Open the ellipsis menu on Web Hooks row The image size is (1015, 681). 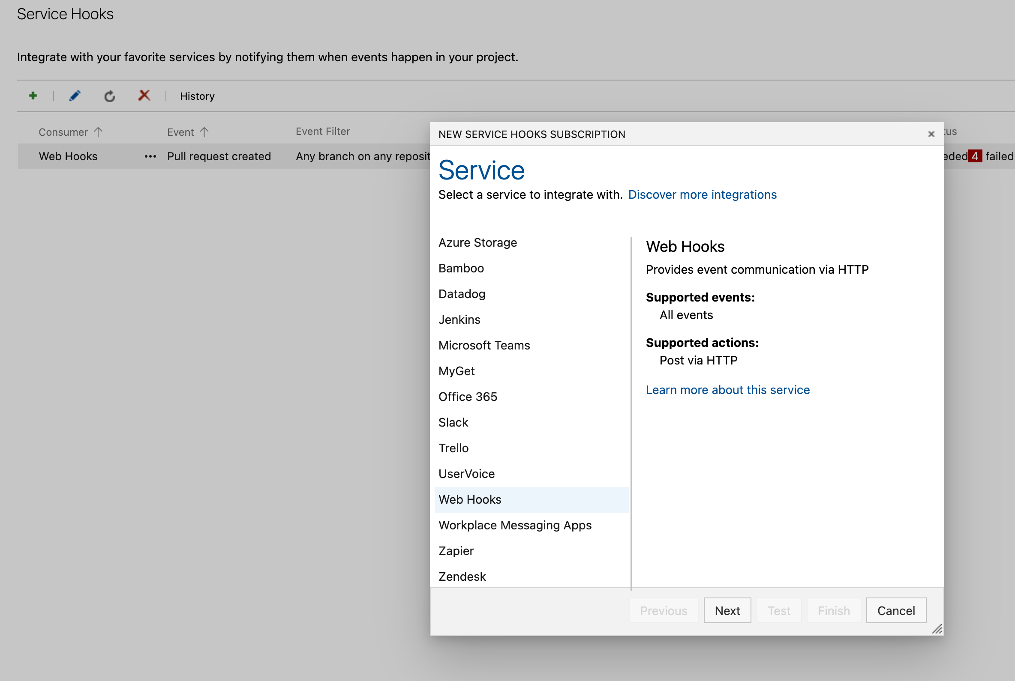[x=150, y=156]
